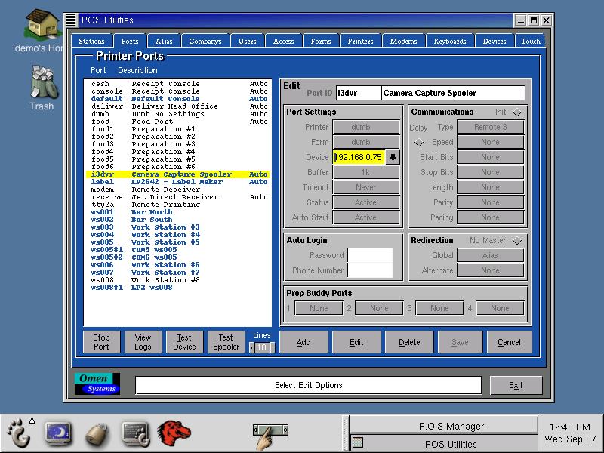Open the Companys tab
This screenshot has width=604, height=453.
coord(205,42)
